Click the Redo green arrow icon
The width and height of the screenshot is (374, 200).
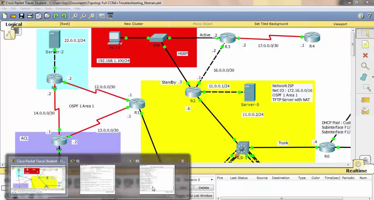(64, 16)
